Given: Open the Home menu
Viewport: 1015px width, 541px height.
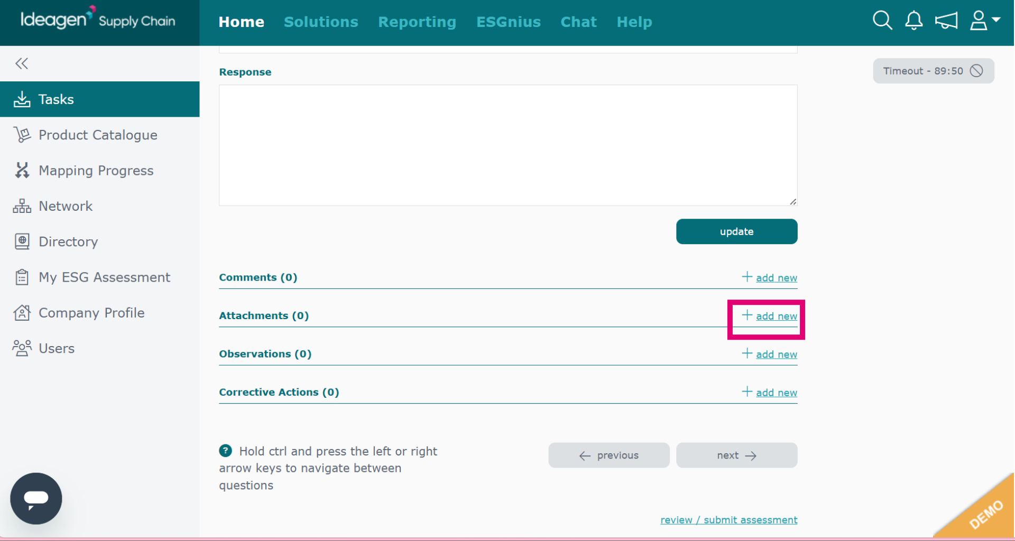Looking at the screenshot, I should pos(241,22).
